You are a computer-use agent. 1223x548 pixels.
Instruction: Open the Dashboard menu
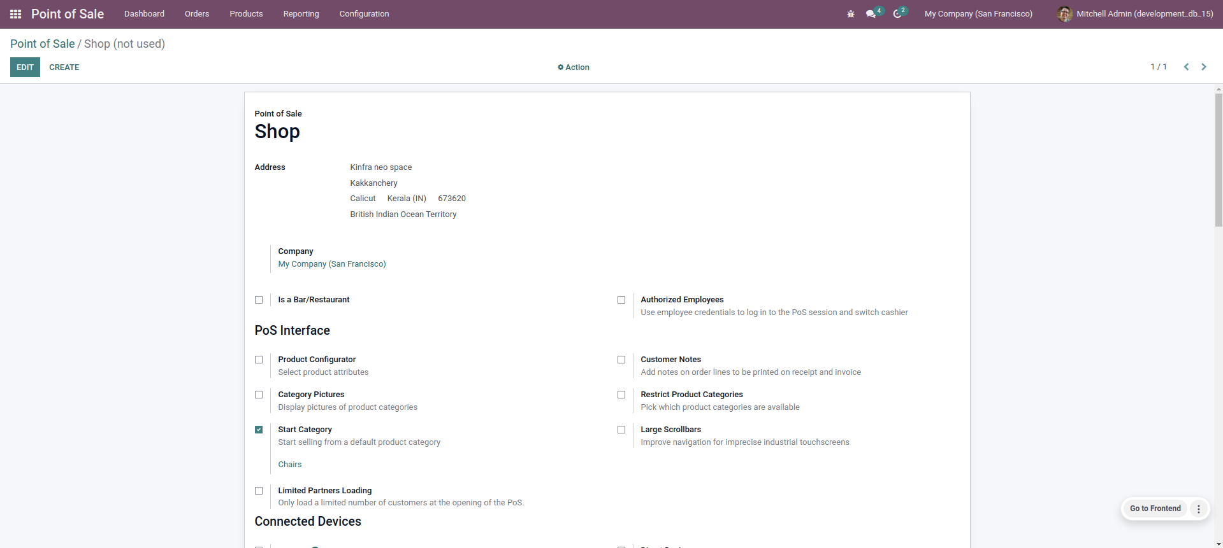pyautogui.click(x=144, y=14)
